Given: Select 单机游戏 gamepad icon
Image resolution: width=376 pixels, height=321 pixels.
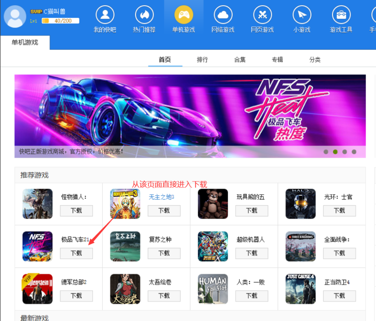Looking at the screenshot, I should click(184, 15).
